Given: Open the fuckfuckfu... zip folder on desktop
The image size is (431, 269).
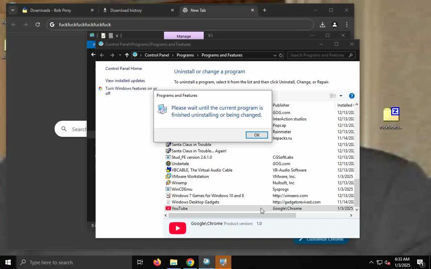Looking at the screenshot, I should (x=391, y=118).
